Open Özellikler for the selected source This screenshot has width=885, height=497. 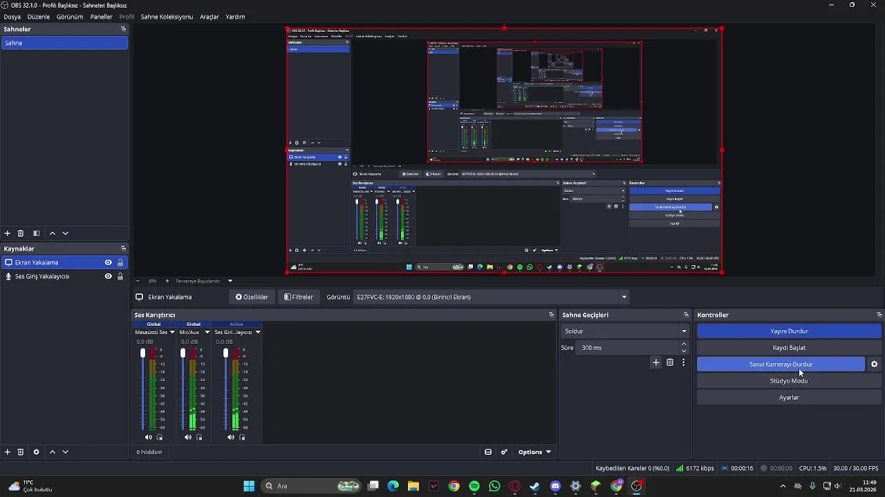pyautogui.click(x=252, y=297)
